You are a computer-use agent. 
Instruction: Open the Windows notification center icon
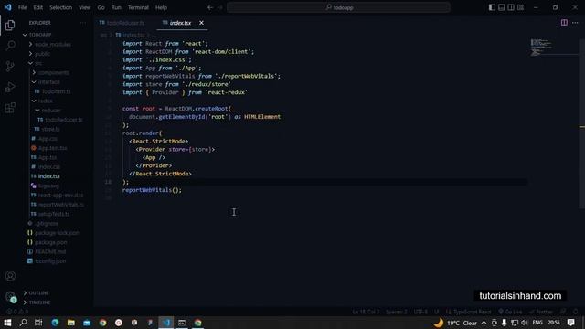(x=570, y=323)
